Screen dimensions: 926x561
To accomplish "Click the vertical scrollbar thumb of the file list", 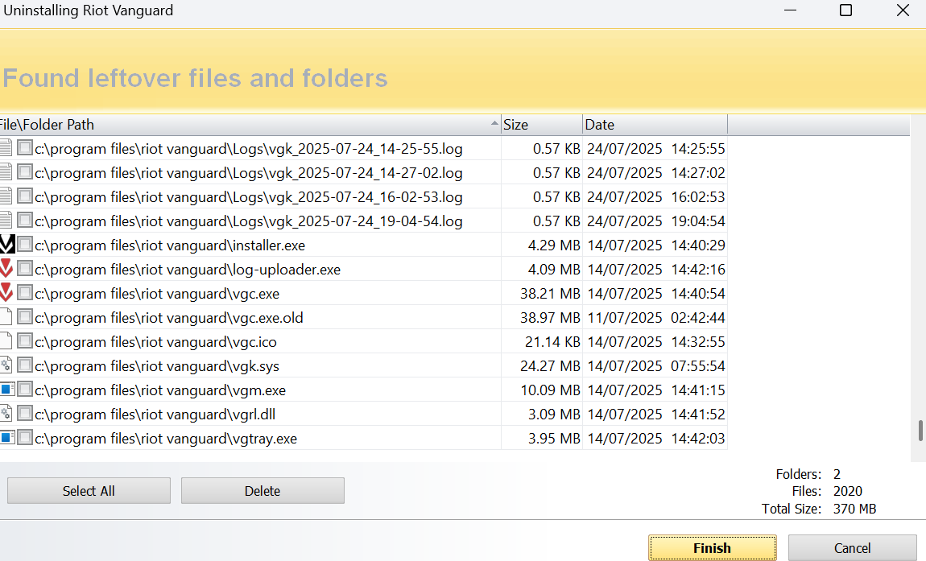I will coord(920,431).
